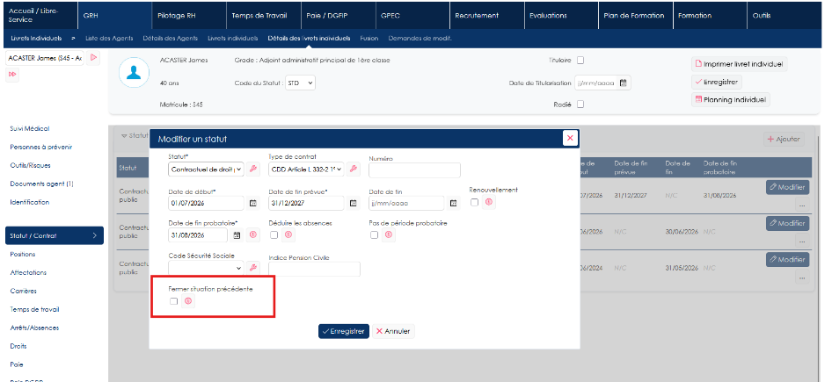Image resolution: width=832 pixels, height=382 pixels.
Task: Open the Pilotage RH menu
Action: pyautogui.click(x=189, y=15)
